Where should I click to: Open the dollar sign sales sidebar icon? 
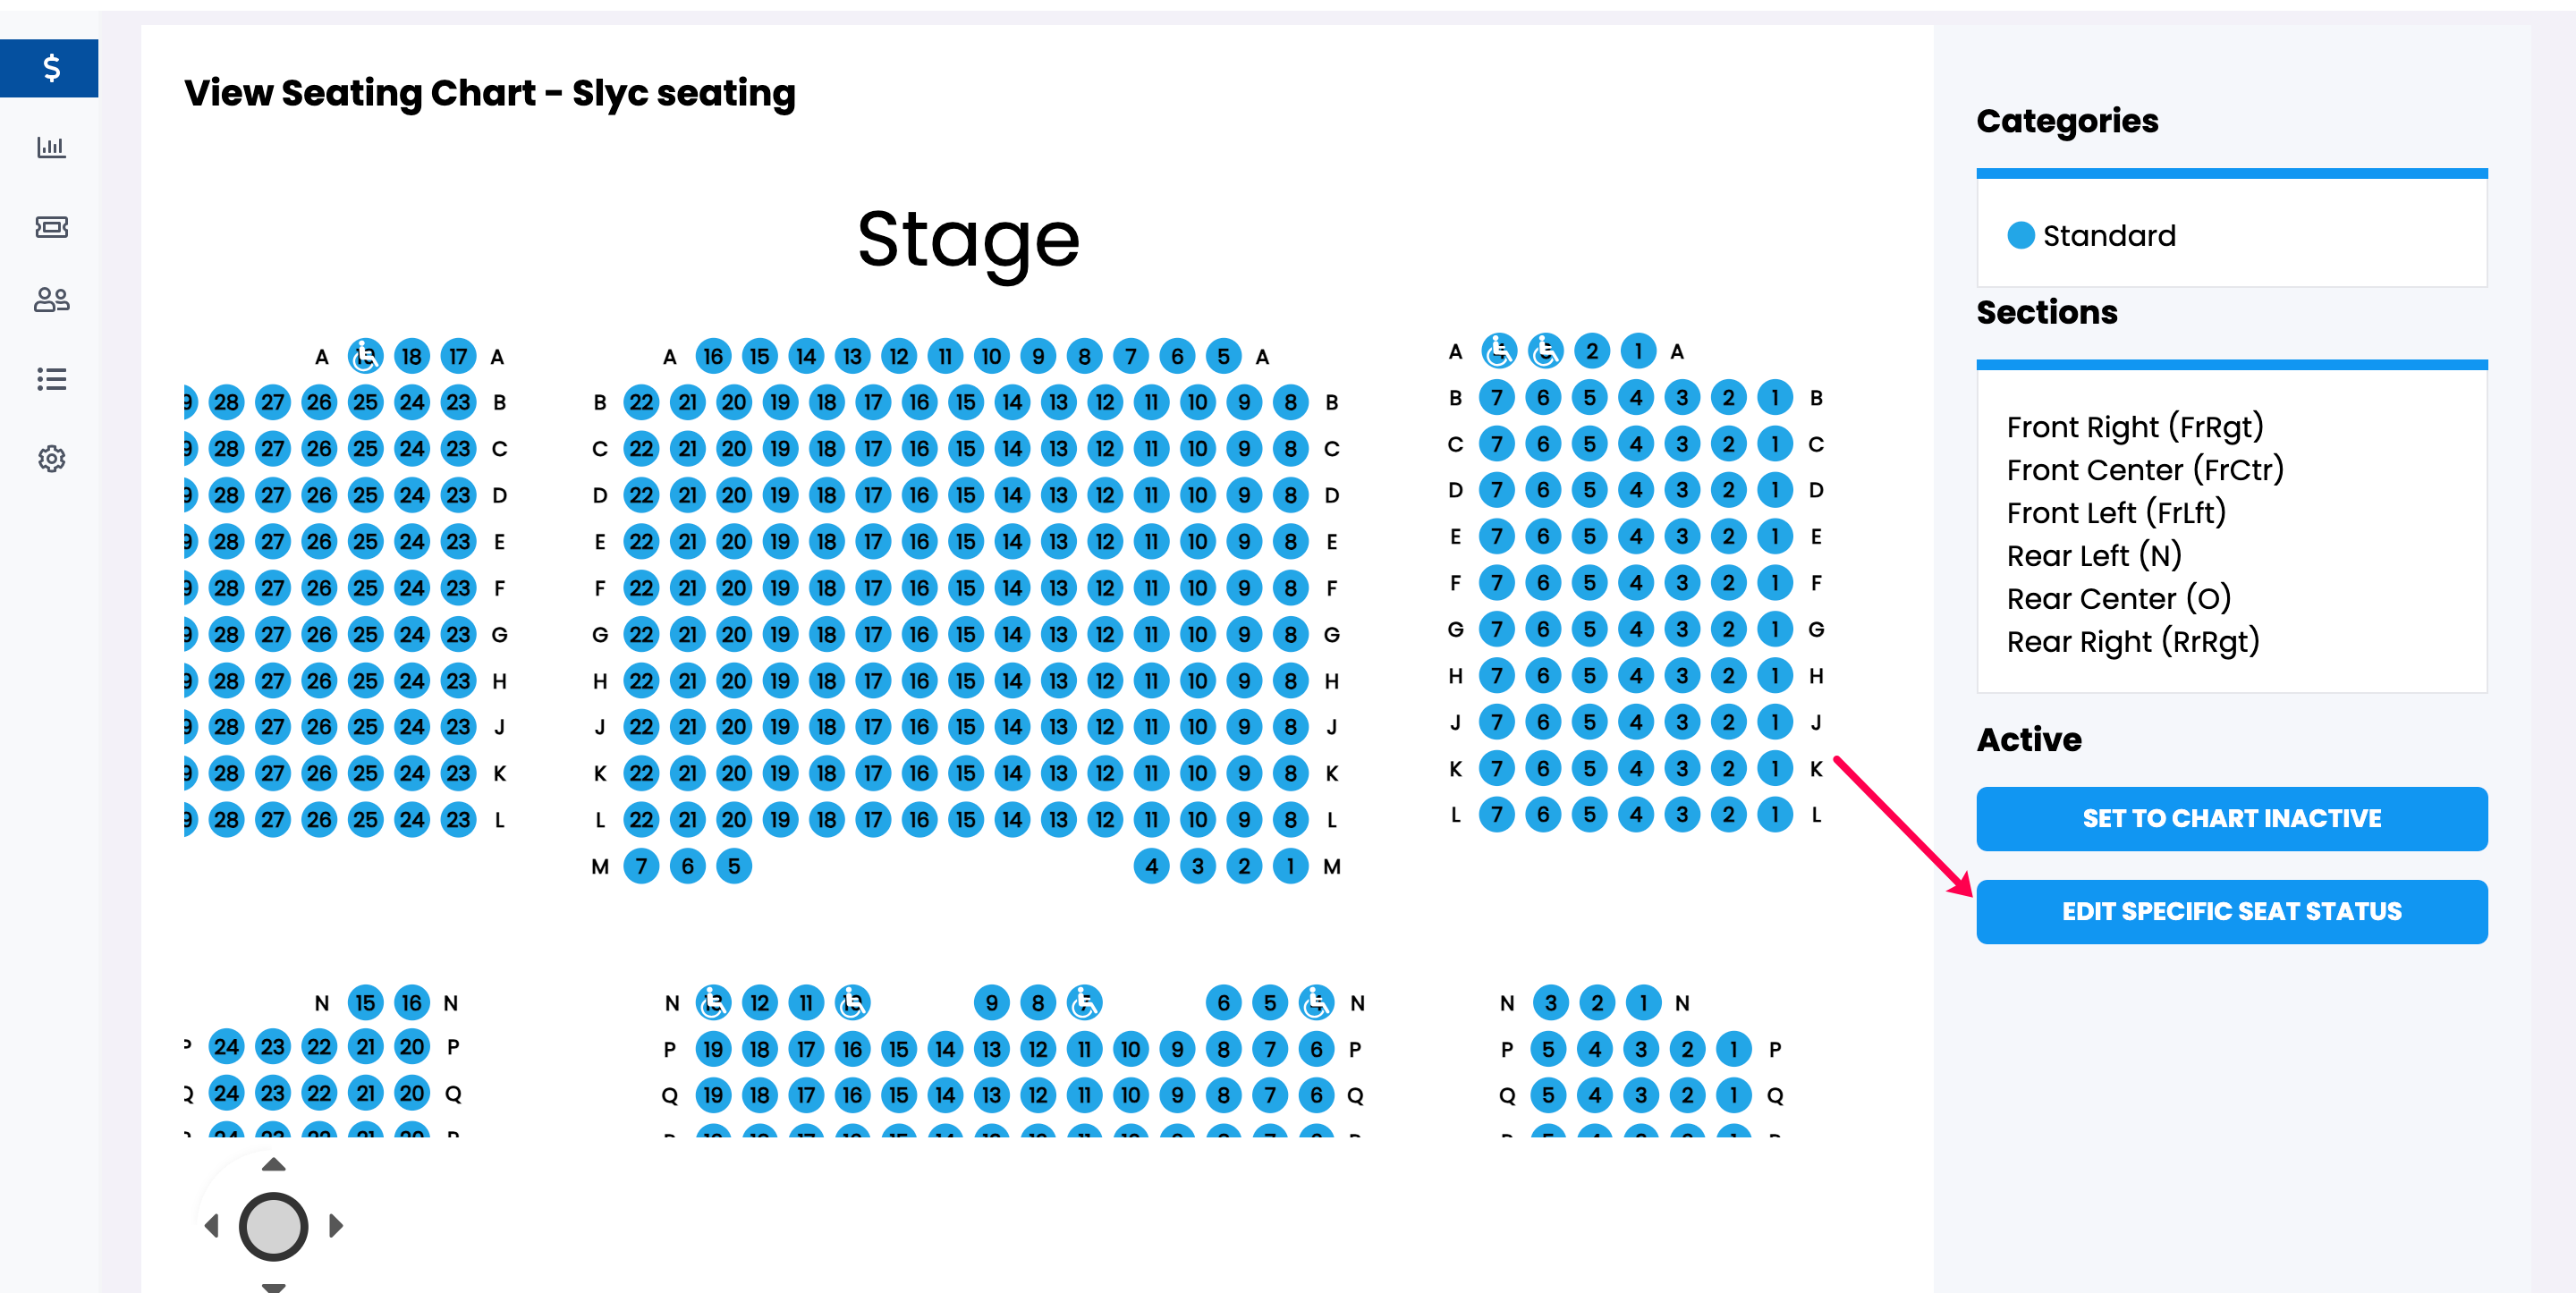click(x=50, y=68)
